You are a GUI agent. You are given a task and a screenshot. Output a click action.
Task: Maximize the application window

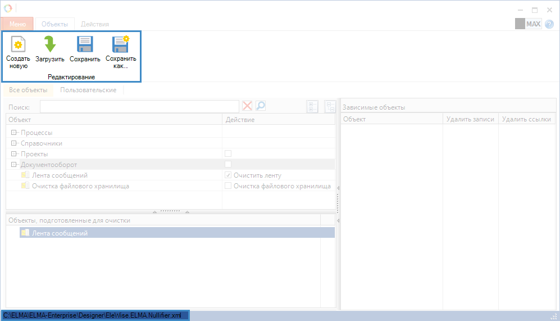point(535,10)
